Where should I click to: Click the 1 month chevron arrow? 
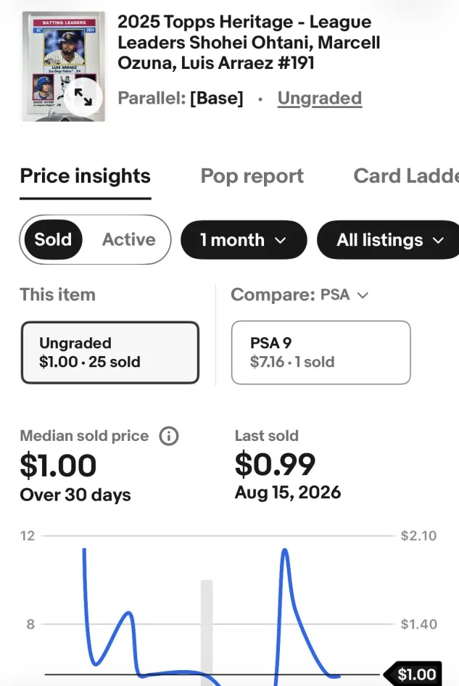(281, 240)
